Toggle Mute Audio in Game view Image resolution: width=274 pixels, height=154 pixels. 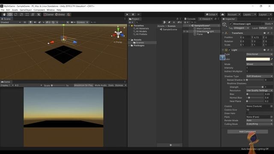101,86
